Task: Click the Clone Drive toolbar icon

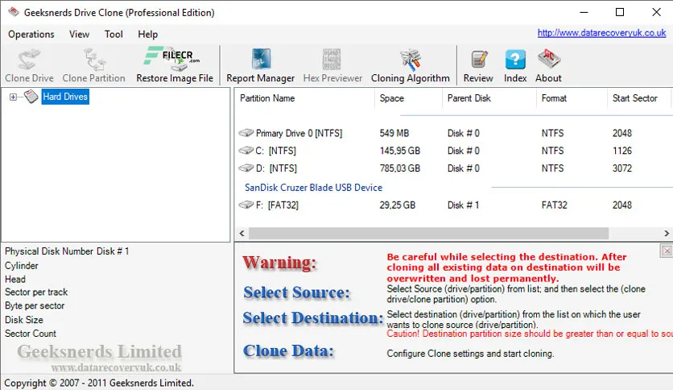Action: pos(29,60)
